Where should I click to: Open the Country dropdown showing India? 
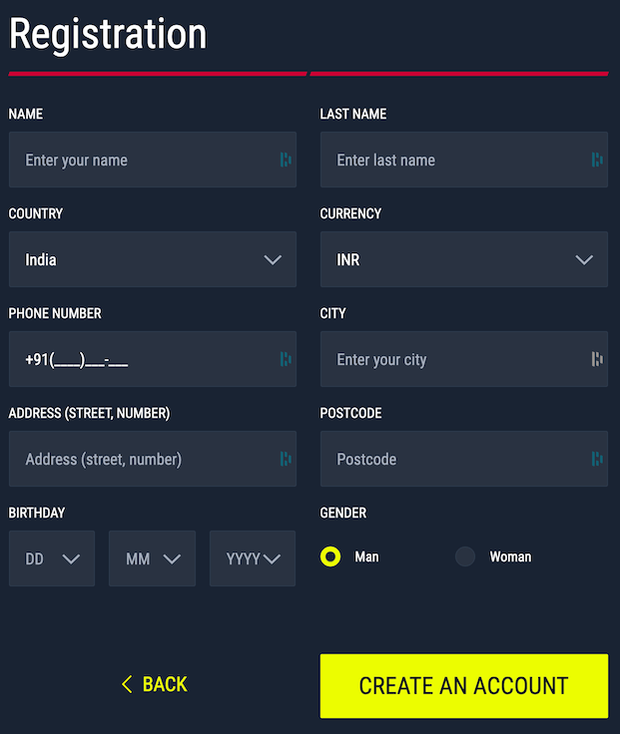pos(153,259)
